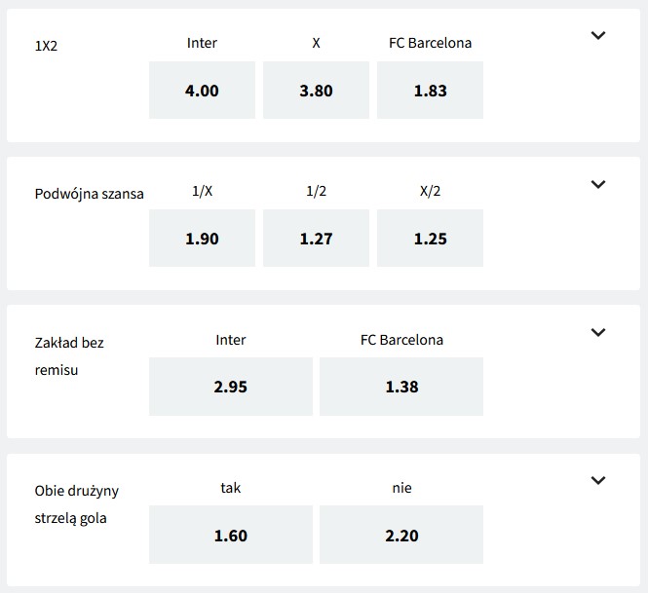Choose FC Barcelona win odds 1.83
Viewport: 648px width, 593px height.
click(430, 91)
